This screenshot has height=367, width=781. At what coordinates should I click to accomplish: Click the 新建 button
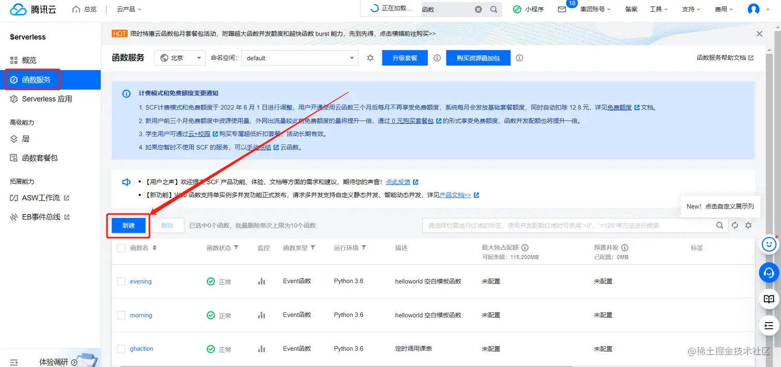point(129,225)
